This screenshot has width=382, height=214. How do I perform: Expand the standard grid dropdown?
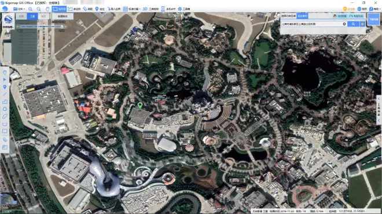coord(131,9)
